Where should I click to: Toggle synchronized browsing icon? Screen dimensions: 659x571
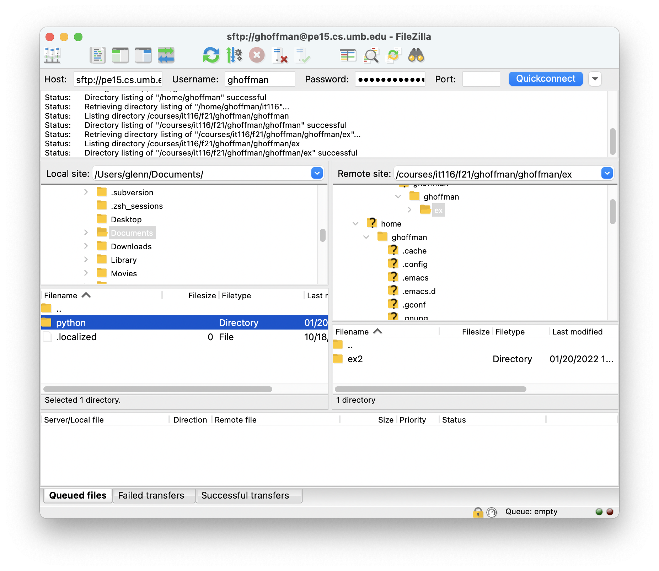click(393, 55)
